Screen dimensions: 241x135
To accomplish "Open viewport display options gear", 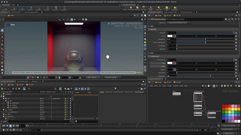I will click(x=142, y=19).
